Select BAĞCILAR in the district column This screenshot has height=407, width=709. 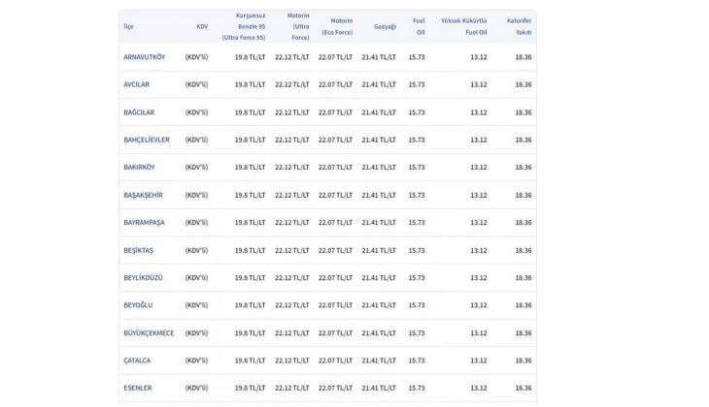tap(138, 112)
